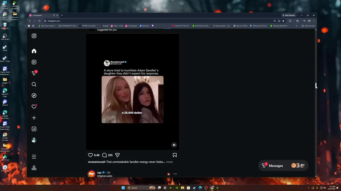Go to Instagram Home feed icon

click(34, 51)
